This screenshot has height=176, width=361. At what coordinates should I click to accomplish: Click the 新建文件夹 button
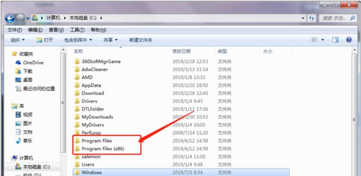point(140,40)
